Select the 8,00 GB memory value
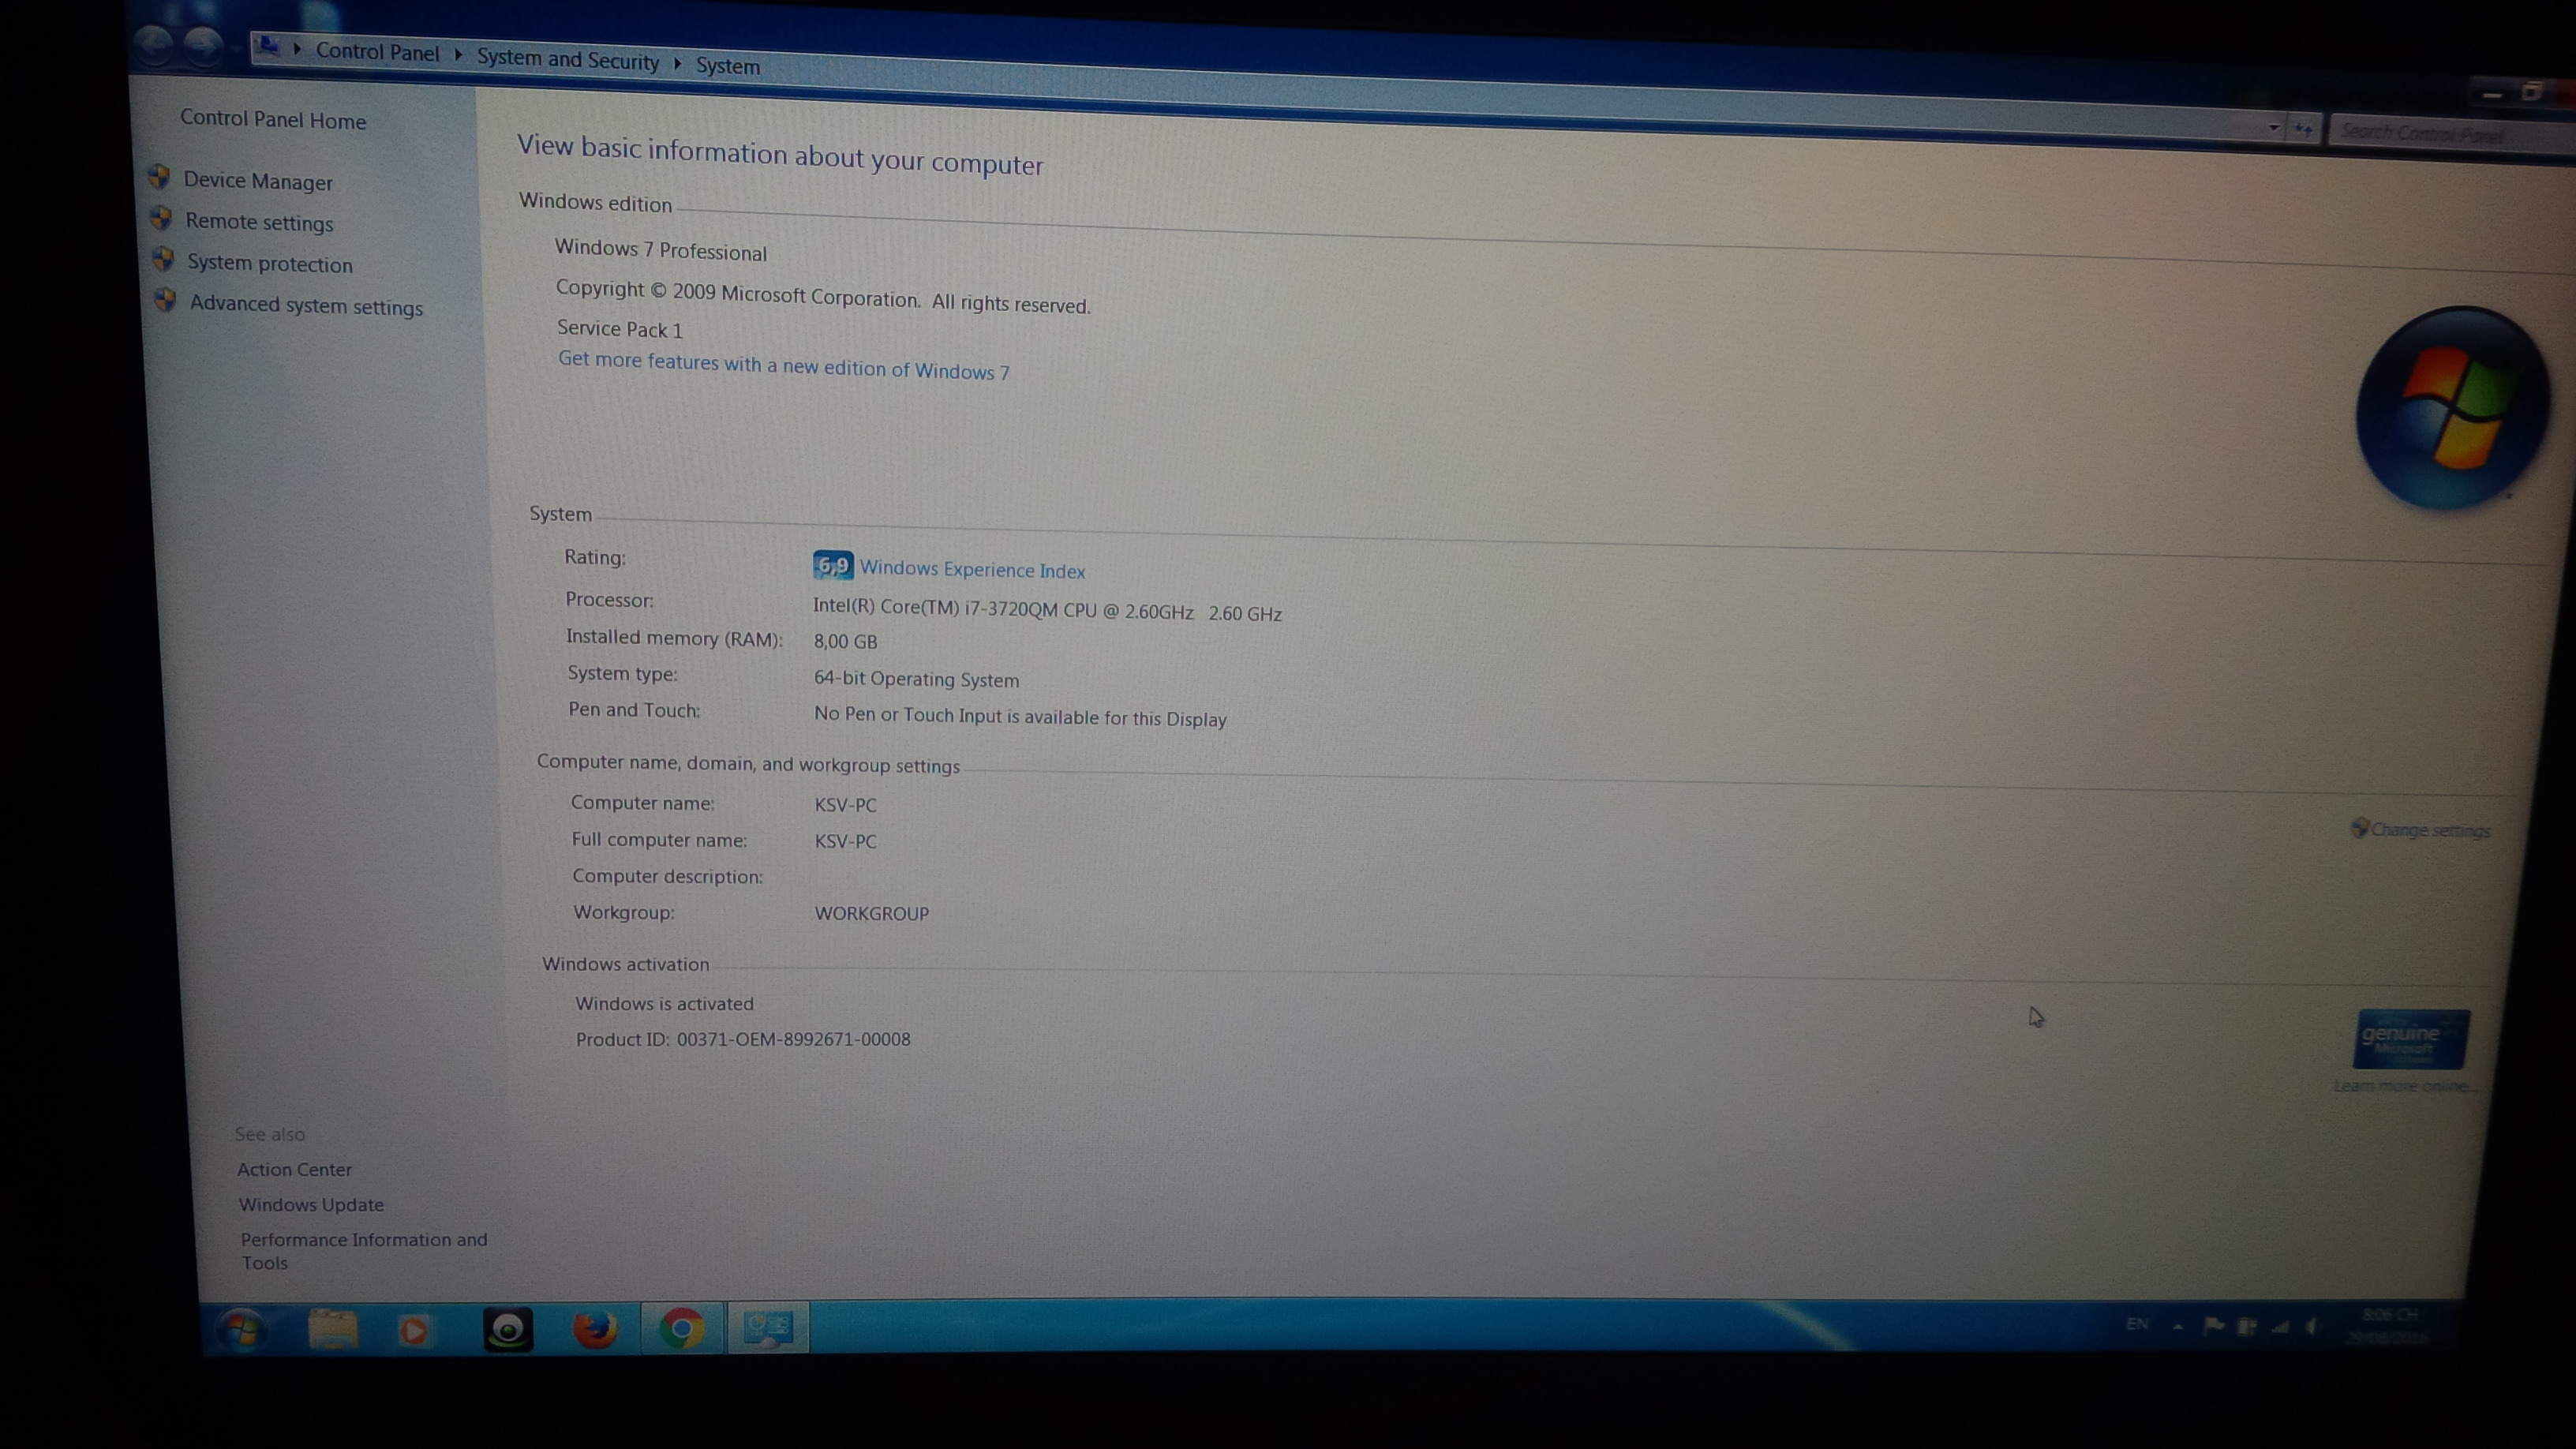The image size is (2576, 1449). click(x=845, y=642)
